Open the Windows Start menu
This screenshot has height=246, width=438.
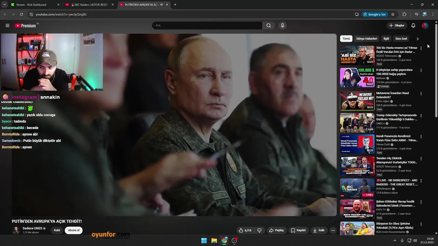pos(204,241)
